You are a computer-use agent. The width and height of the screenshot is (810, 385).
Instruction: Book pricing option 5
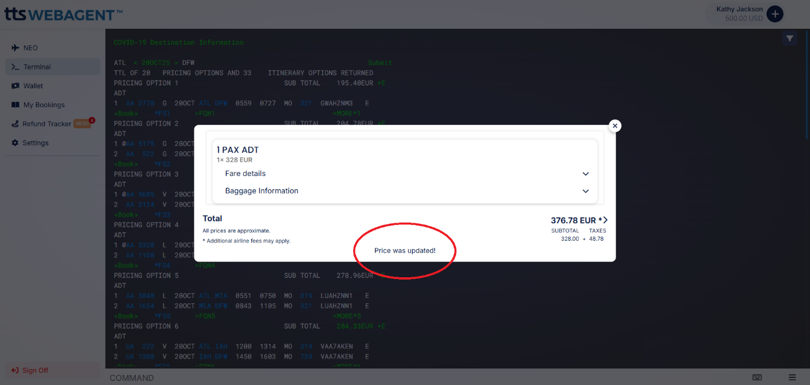[x=125, y=316]
